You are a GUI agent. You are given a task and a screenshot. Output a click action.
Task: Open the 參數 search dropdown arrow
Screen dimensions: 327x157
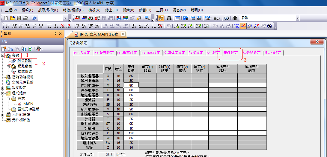pyautogui.click(x=298, y=19)
